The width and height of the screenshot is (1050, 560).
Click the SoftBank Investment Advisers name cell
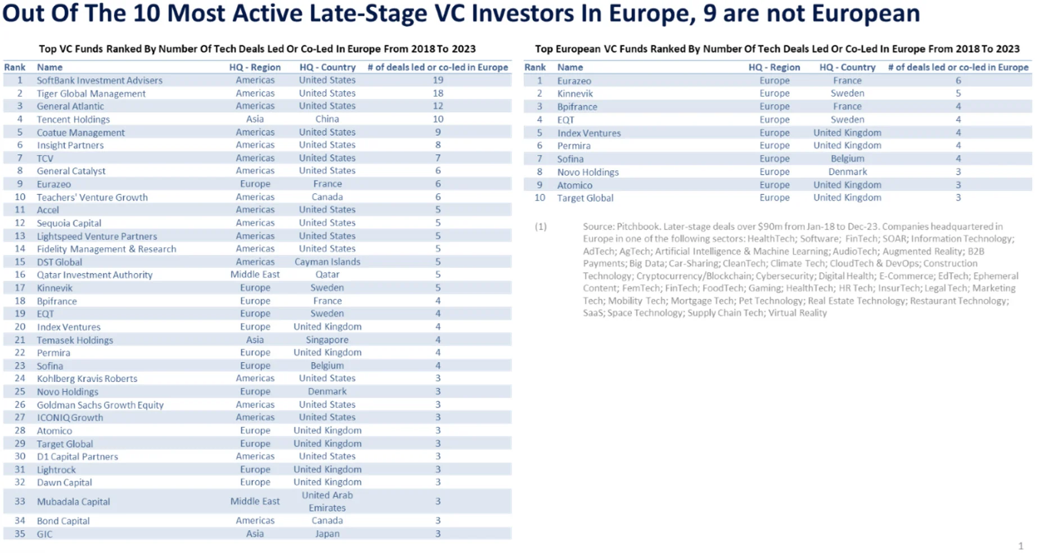99,80
